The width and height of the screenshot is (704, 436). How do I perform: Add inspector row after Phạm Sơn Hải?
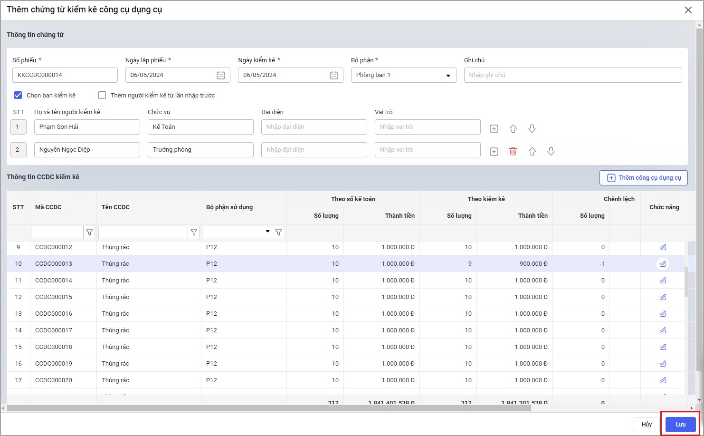[494, 129]
